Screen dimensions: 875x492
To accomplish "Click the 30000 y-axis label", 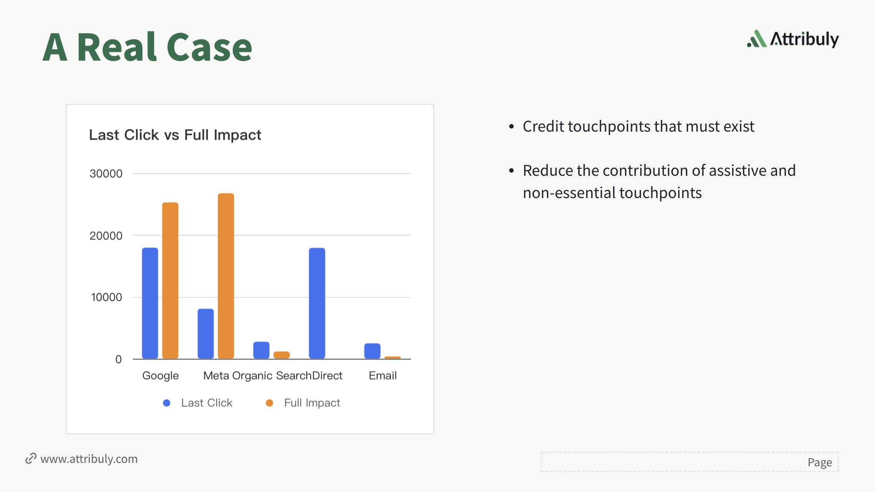I will [106, 174].
